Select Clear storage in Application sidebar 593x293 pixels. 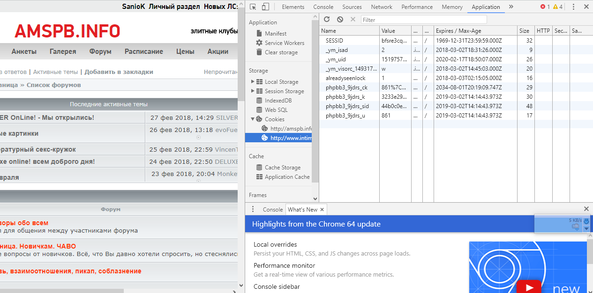coord(281,52)
